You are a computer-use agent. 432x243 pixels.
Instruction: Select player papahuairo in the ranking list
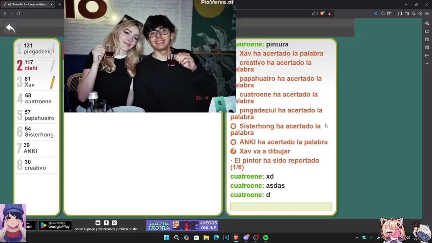click(36, 115)
